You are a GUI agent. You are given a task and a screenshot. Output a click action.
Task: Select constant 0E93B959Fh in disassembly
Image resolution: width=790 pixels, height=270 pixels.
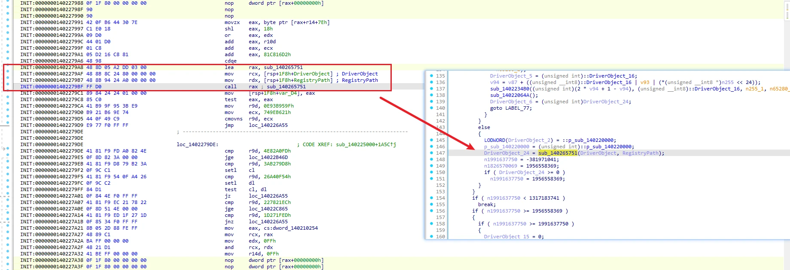279,106
